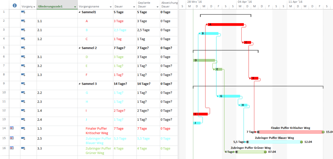Click the task mode icon for task H
The height and width of the screenshot is (159, 333).
coord(23,102)
